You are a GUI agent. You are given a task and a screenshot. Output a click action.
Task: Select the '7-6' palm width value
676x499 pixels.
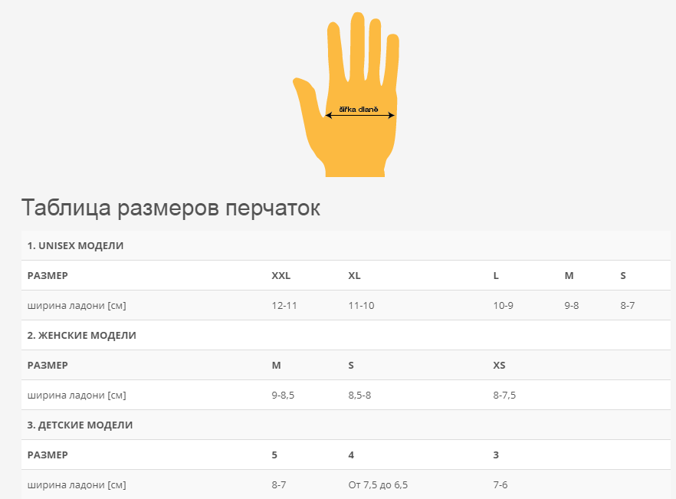coord(500,484)
